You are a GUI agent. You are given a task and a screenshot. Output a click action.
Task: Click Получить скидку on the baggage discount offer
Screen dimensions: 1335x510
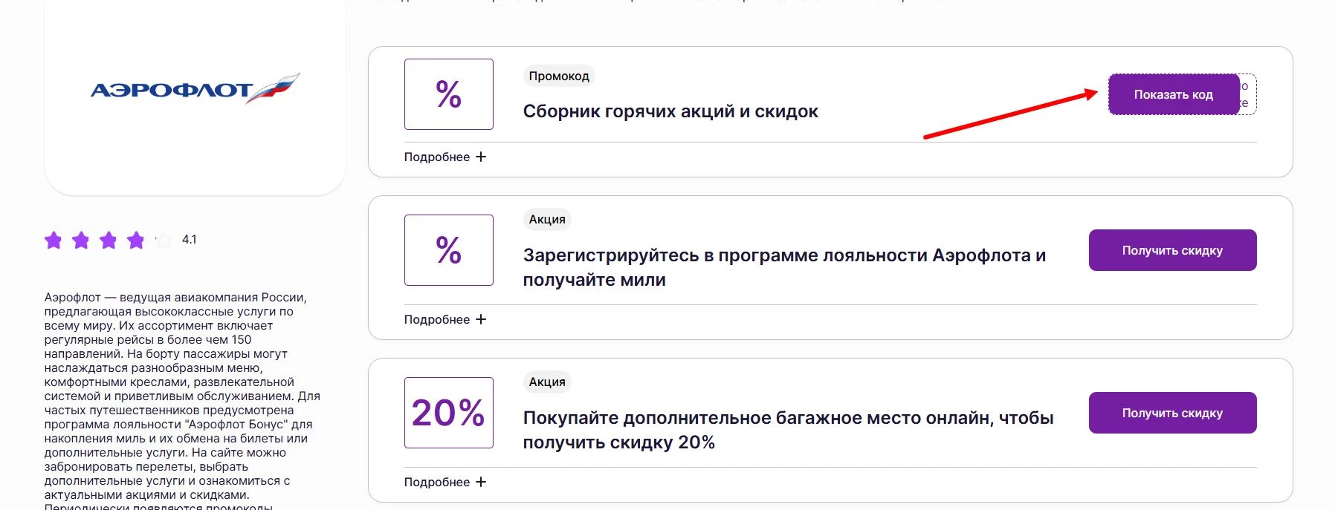coord(1171,412)
